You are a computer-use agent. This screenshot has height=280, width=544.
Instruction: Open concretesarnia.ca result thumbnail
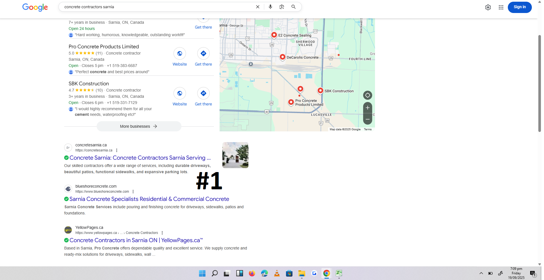coord(235,155)
